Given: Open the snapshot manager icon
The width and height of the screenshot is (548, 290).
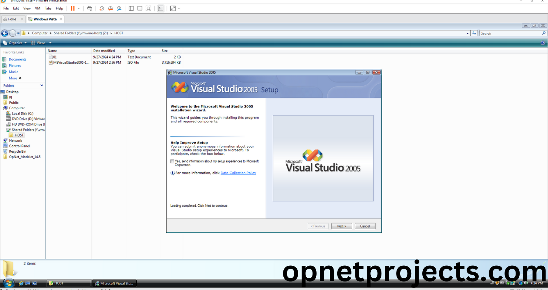Looking at the screenshot, I should point(119,8).
